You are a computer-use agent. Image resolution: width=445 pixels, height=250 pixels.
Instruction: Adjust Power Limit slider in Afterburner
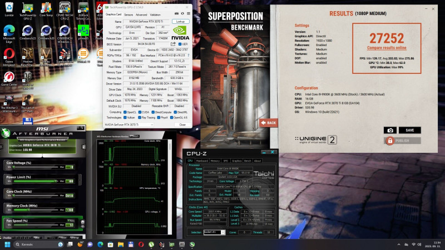(x=36, y=181)
